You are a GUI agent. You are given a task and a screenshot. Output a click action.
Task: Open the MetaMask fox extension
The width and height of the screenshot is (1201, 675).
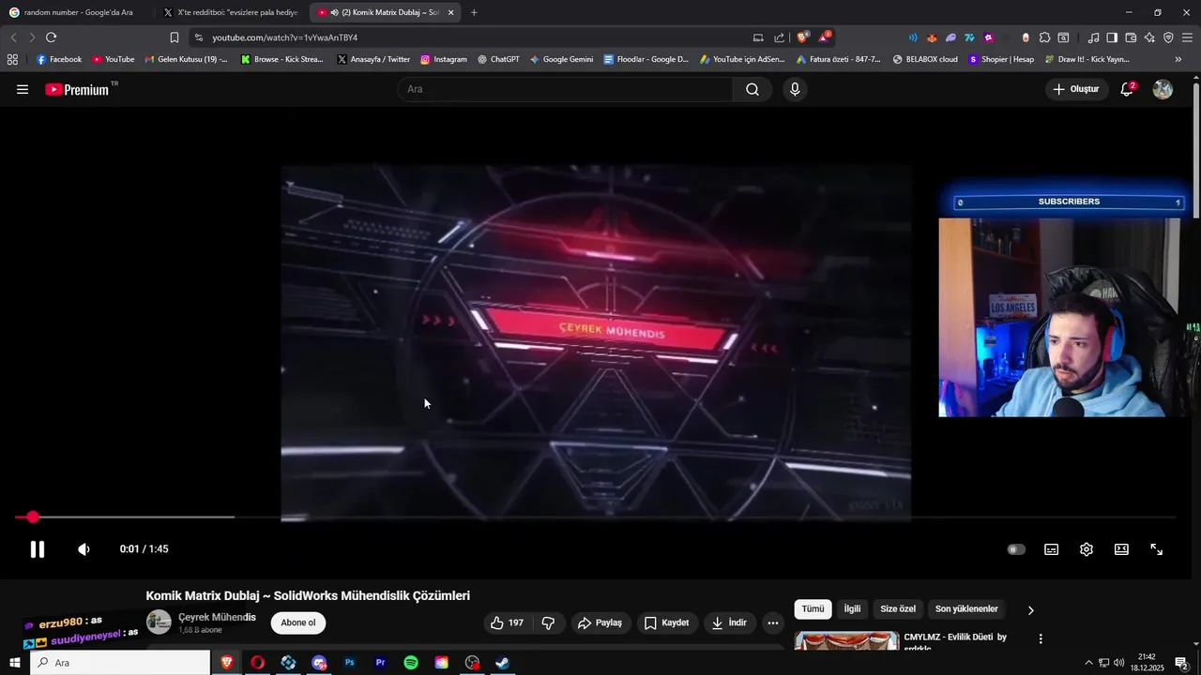pos(932,37)
